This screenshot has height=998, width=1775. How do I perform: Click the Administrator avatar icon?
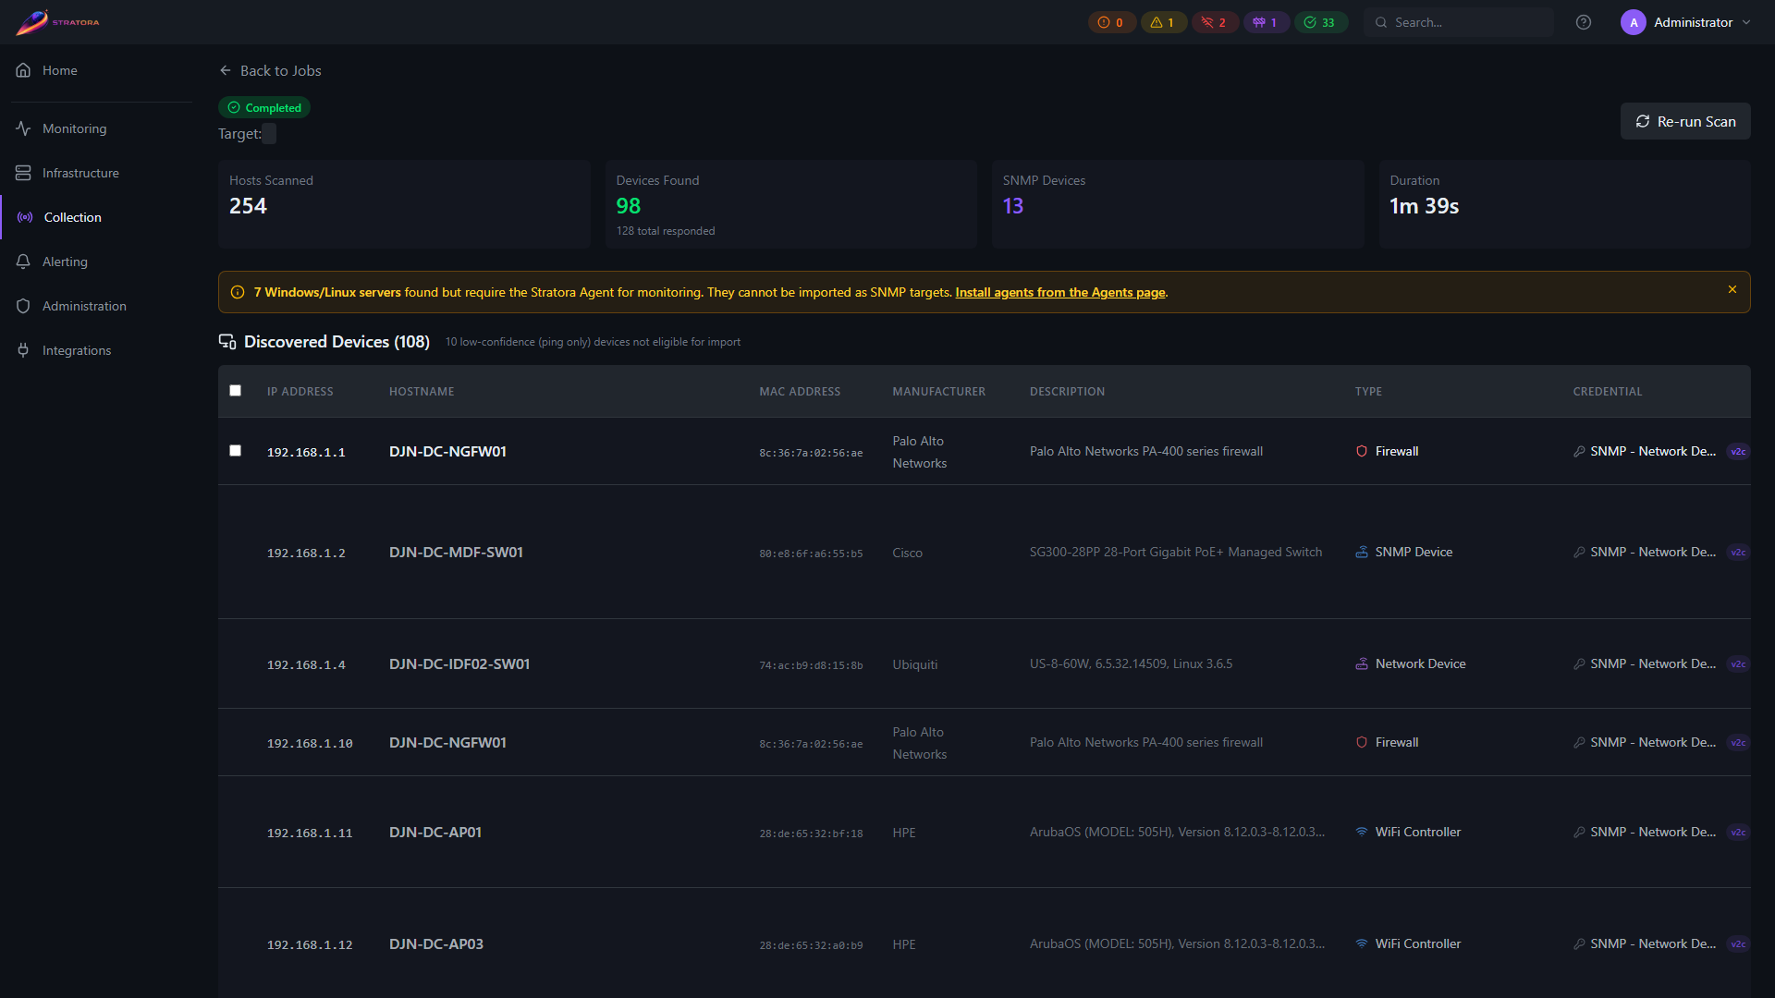1633,22
